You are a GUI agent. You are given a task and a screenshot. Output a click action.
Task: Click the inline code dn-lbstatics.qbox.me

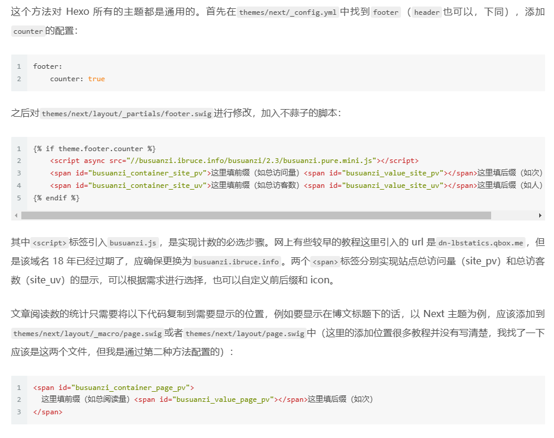(x=481, y=243)
